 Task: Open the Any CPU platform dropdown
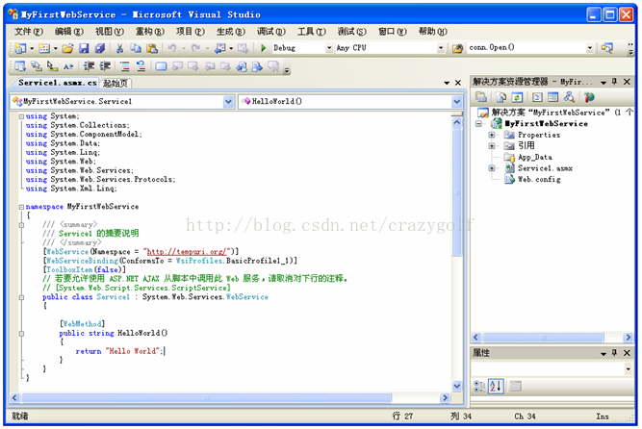pyautogui.click(x=441, y=48)
